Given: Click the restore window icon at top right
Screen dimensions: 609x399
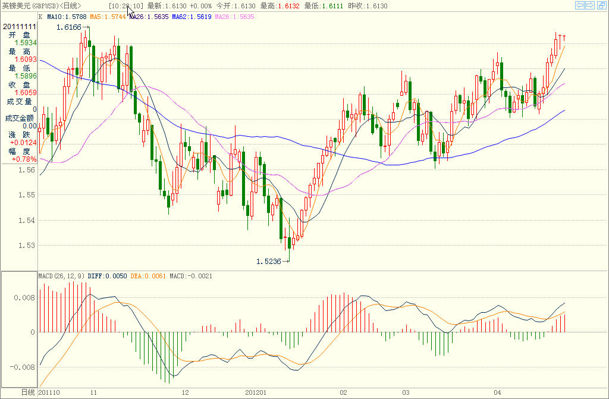Looking at the screenshot, I should click(601, 5).
